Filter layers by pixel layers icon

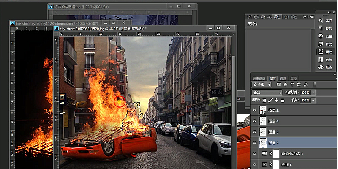pos(279,84)
